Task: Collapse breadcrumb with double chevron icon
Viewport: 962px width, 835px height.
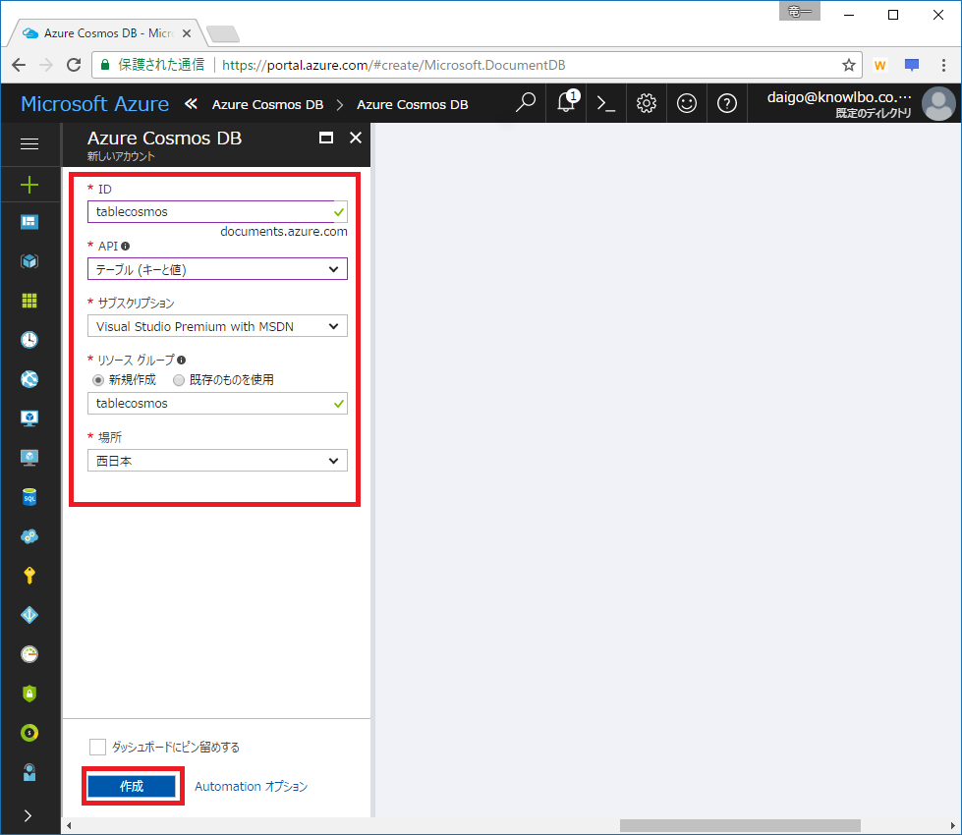Action: point(191,104)
